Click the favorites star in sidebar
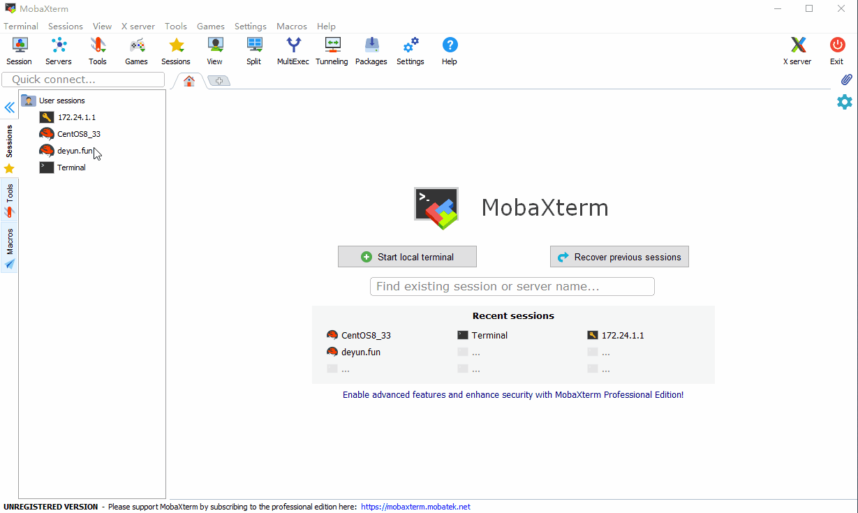Image resolution: width=858 pixels, height=513 pixels. 9,168
